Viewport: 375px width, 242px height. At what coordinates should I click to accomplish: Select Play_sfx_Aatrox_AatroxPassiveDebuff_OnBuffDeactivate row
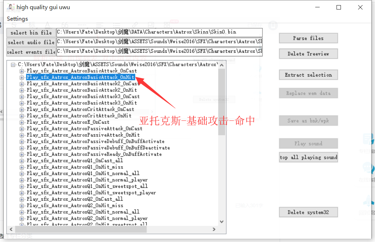pos(98,148)
